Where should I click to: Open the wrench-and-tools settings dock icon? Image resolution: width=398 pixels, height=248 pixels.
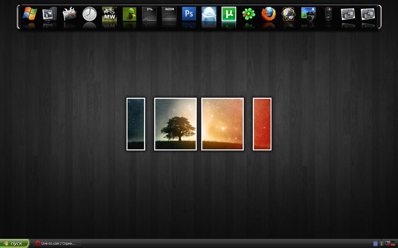click(x=70, y=14)
